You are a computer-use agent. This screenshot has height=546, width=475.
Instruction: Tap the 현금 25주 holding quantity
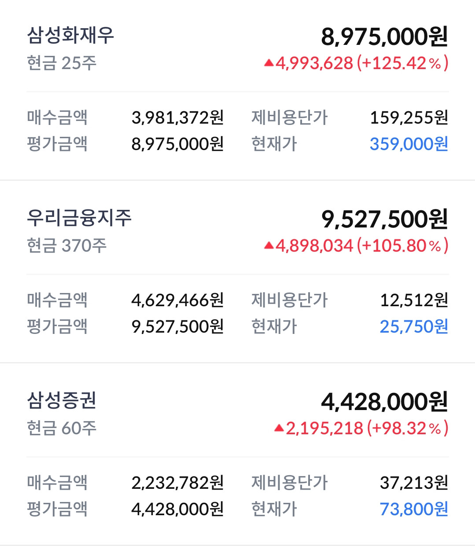(x=62, y=63)
